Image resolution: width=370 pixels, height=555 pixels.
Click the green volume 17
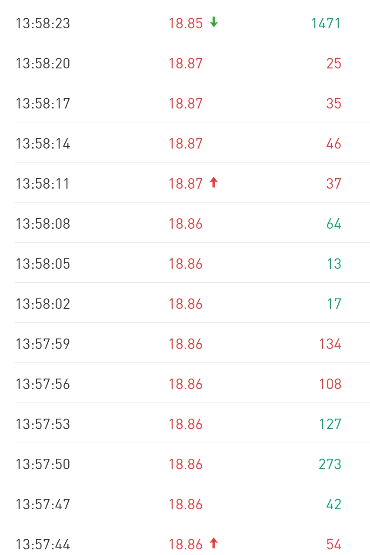click(x=334, y=304)
